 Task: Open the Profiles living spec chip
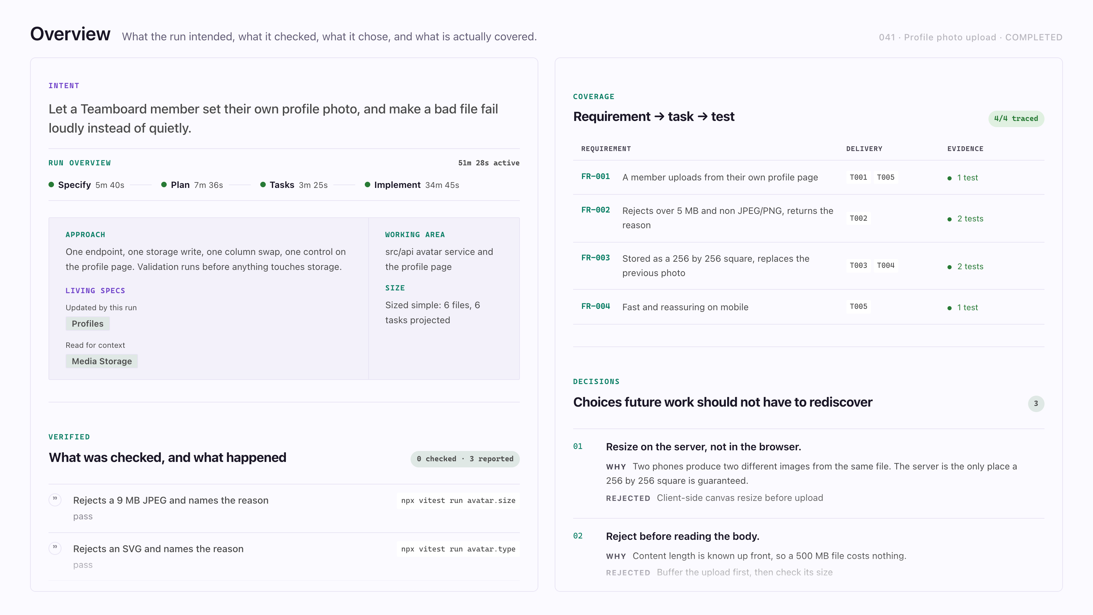(87, 324)
